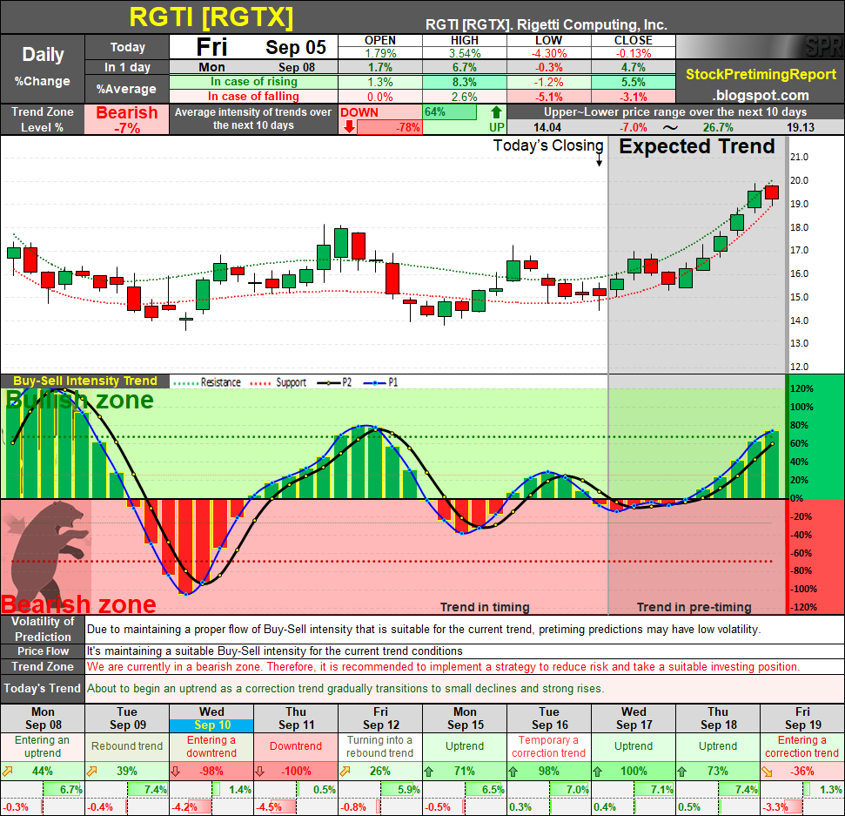Click the -78% DOWN intensity bar
The image size is (845, 816).
click(389, 127)
